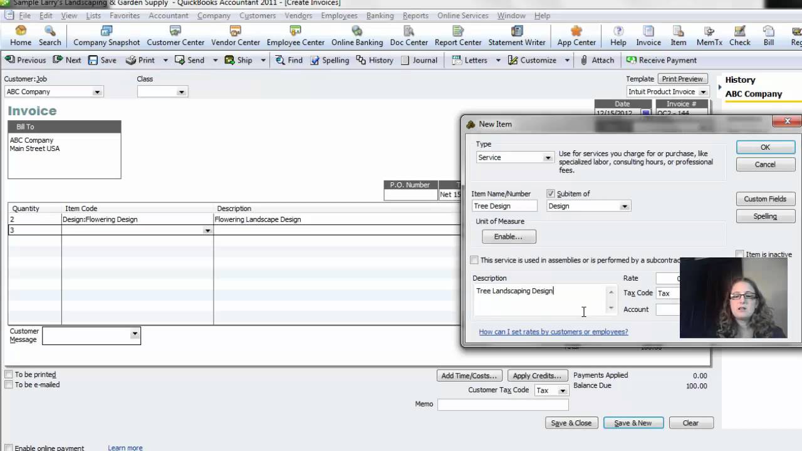
Task: Open the item Type dropdown
Action: pyautogui.click(x=548, y=158)
